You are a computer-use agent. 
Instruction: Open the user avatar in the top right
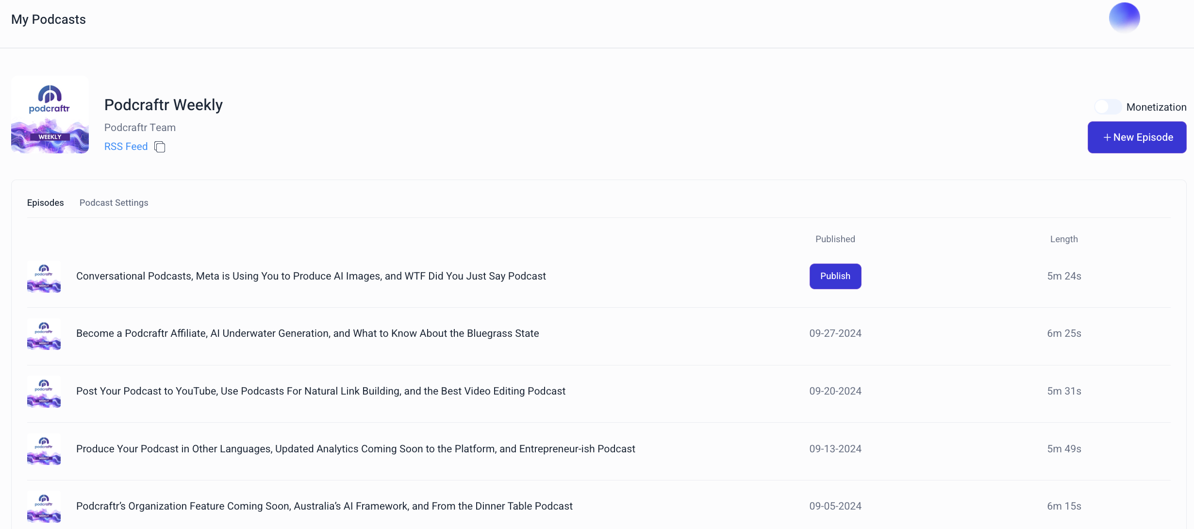[x=1124, y=18]
